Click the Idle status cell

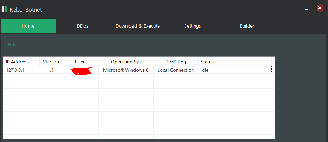pos(235,70)
